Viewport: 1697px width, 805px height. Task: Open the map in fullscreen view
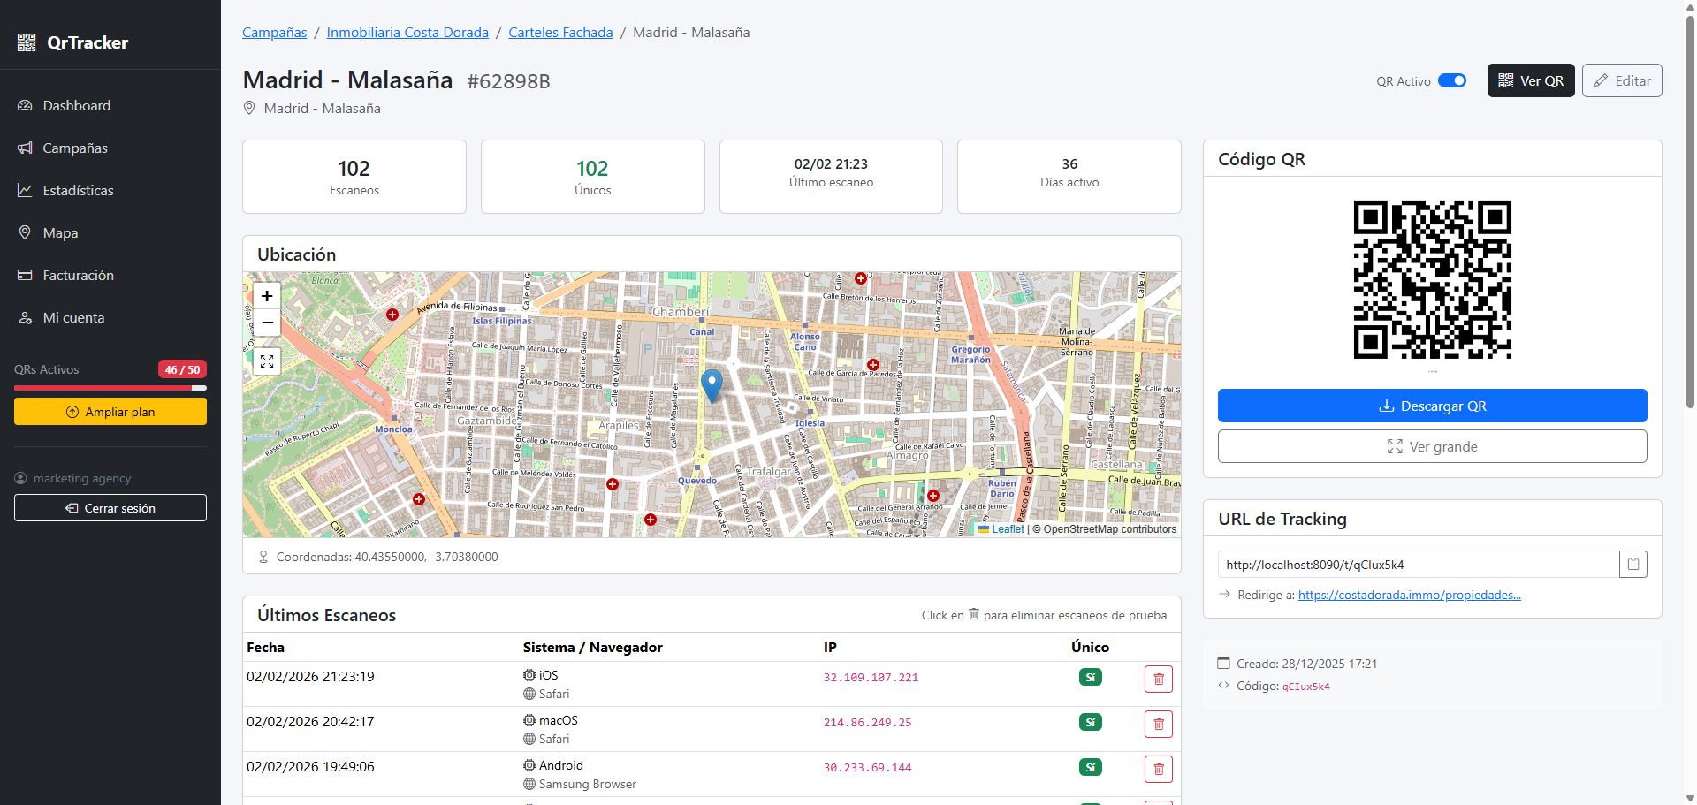[267, 361]
